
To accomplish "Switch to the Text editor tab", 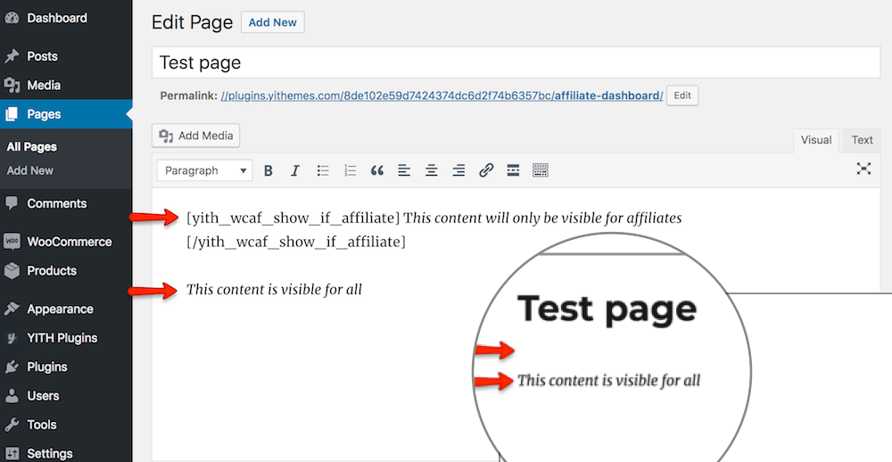I will [862, 140].
